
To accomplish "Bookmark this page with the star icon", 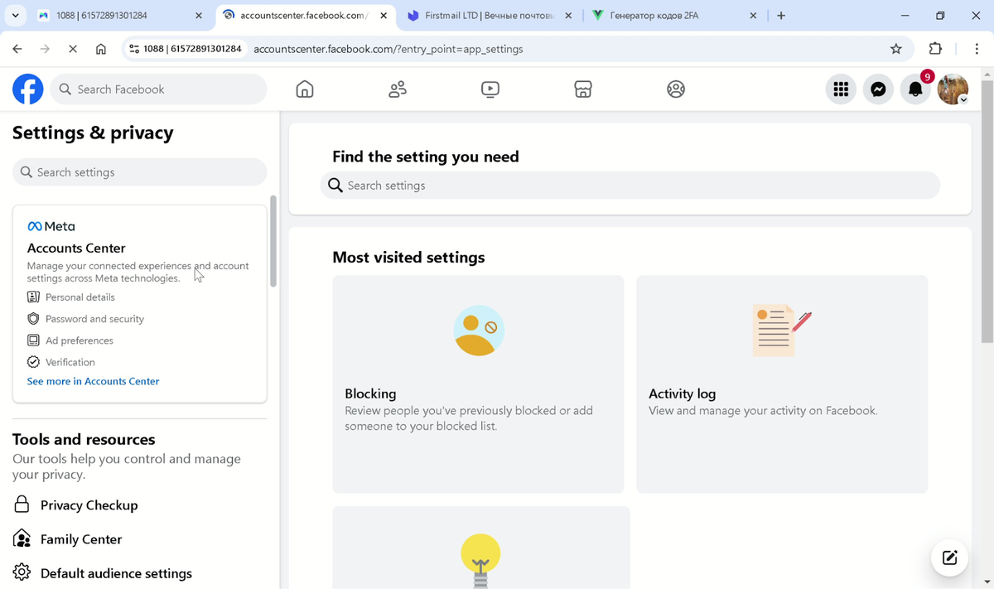I will coord(895,49).
